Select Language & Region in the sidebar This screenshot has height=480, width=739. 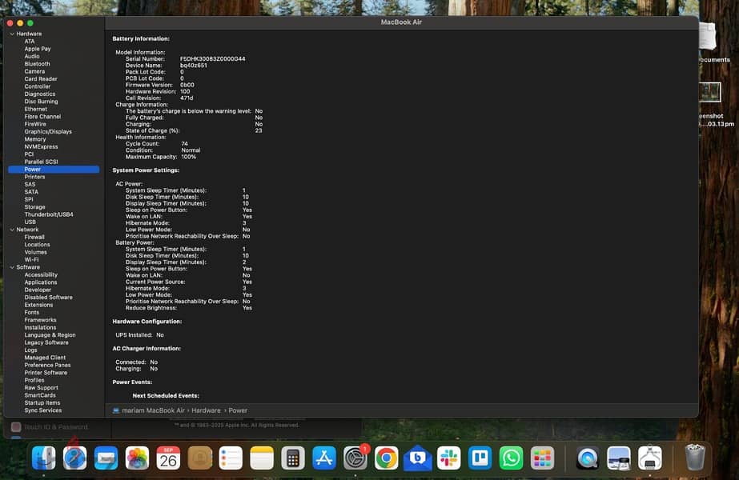click(50, 335)
